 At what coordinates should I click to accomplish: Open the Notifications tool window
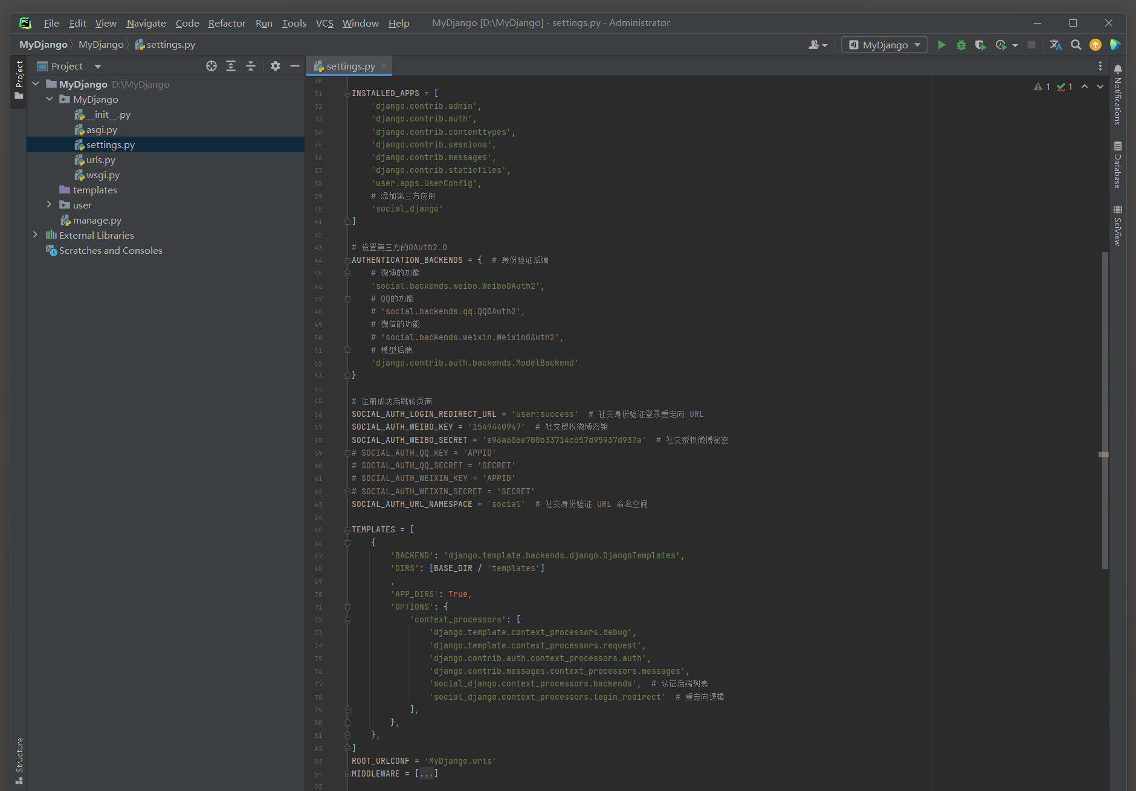1118,94
